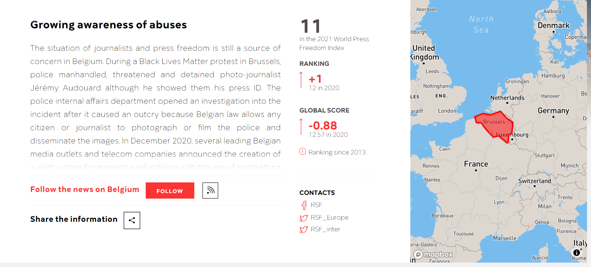591x267 pixels.
Task: Click the Ranking since 2013 link
Action: (337, 152)
